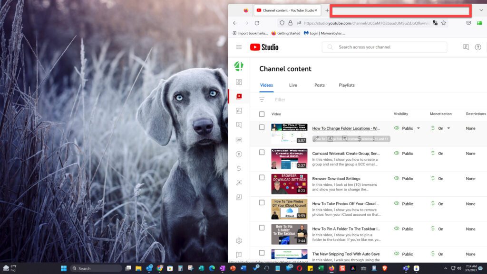The height and width of the screenshot is (274, 487).
Task: Open Earn dollar icon in sidebar
Action: click(x=239, y=168)
